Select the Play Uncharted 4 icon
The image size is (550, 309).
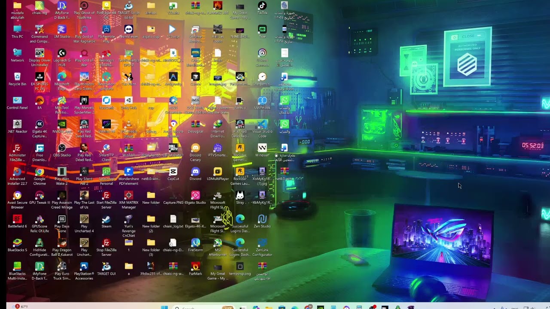[x=84, y=224]
